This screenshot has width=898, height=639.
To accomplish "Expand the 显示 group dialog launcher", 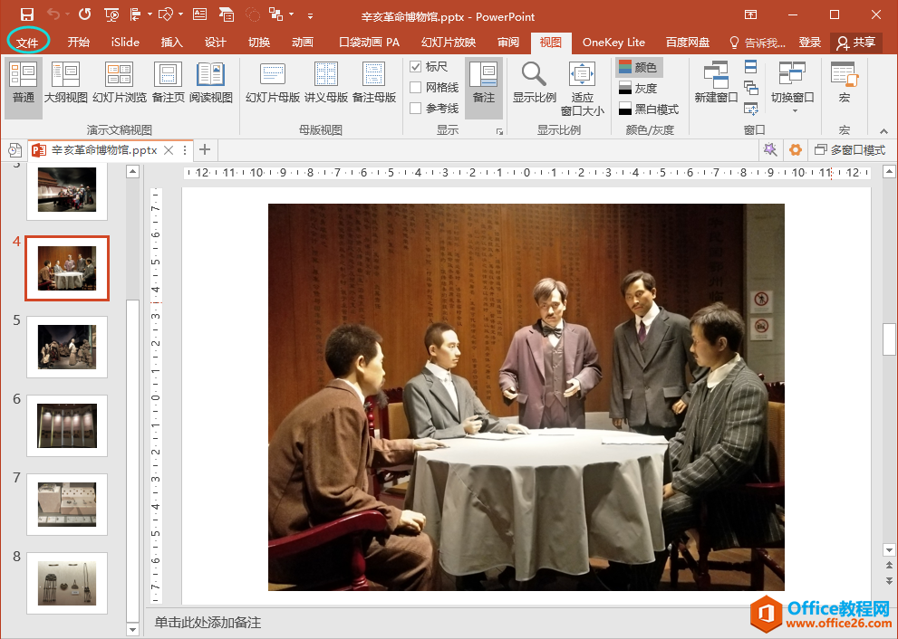I will point(499,132).
